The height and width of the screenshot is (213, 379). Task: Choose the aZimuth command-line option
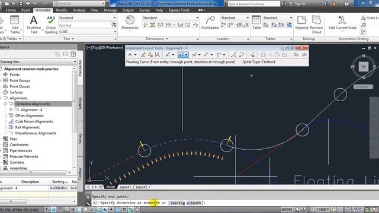[194, 203]
